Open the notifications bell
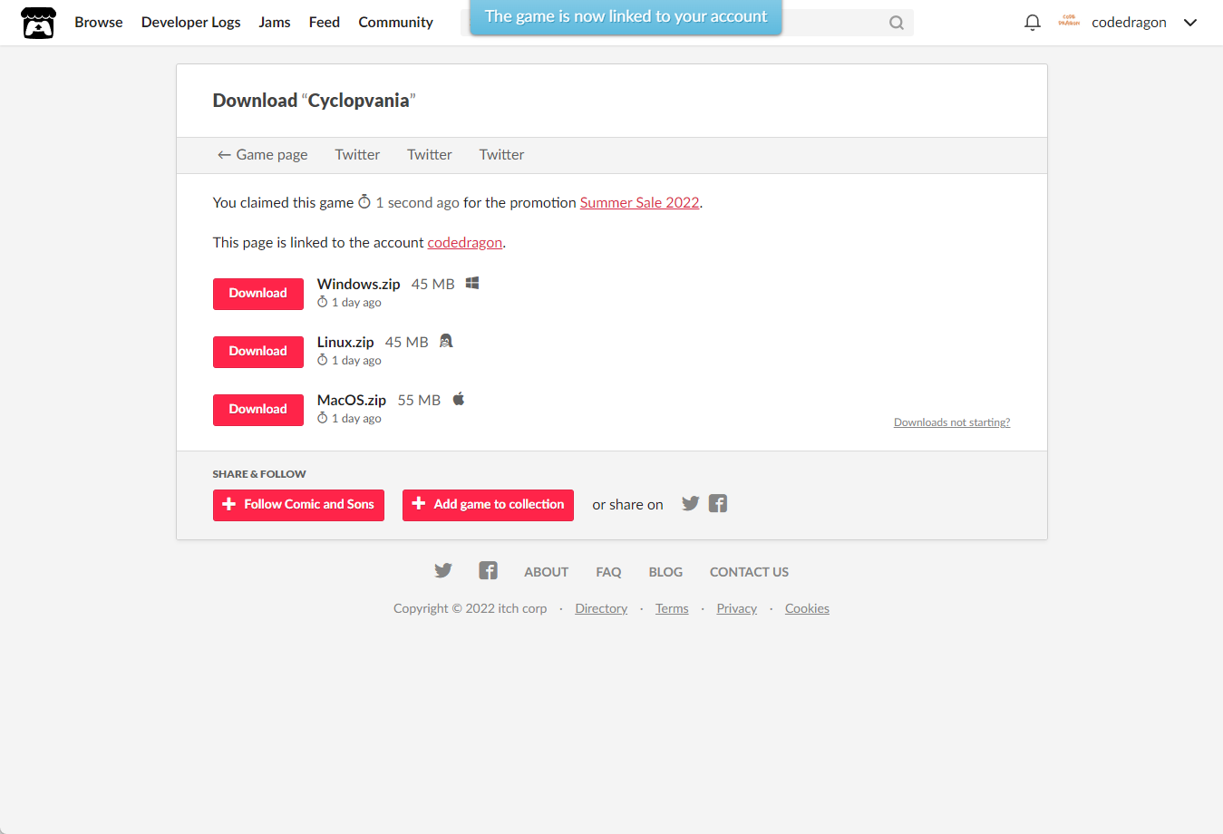The height and width of the screenshot is (834, 1223). (1032, 23)
